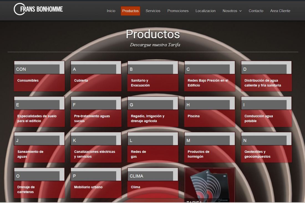Expand the Nosotros dropdown menu
Viewport: 305px width, 203px height.
(x=232, y=11)
